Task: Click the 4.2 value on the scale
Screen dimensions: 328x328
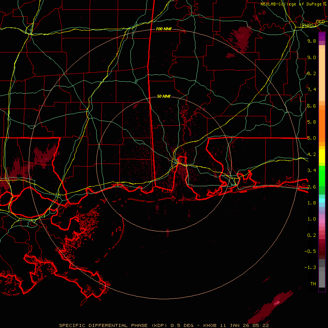Action: pos(312,155)
